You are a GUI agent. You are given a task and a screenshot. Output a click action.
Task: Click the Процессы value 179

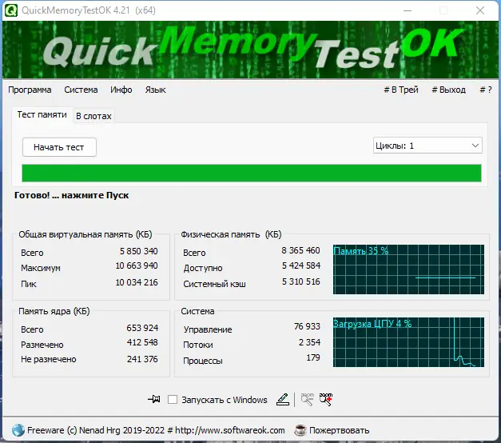tap(313, 357)
